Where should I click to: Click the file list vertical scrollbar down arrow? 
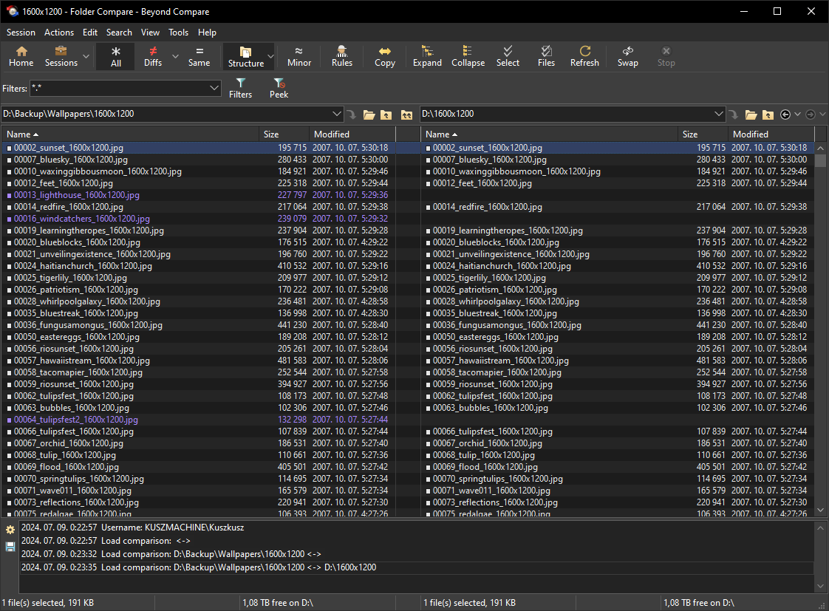coord(821,510)
